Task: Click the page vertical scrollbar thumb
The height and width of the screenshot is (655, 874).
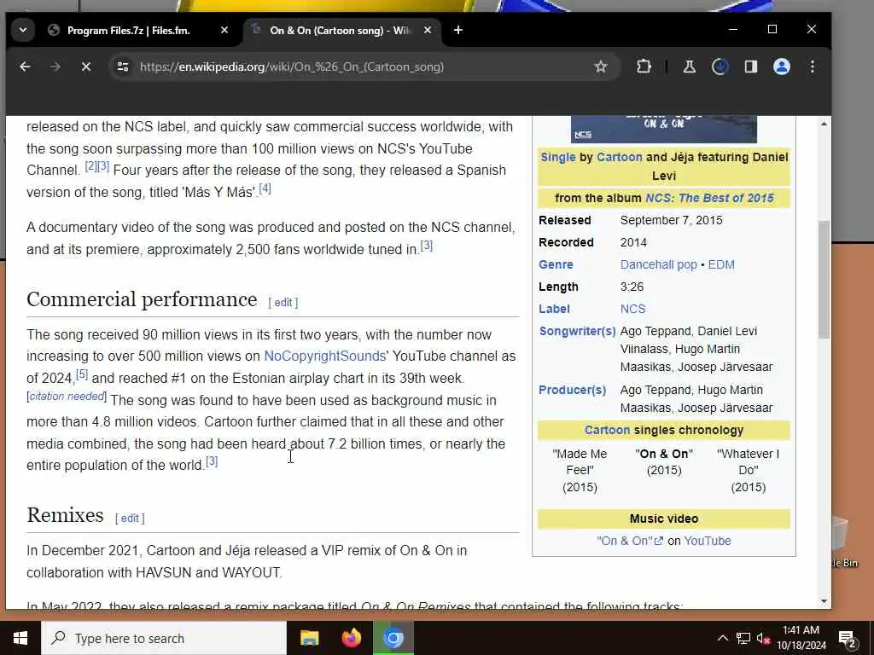Action: (824, 279)
